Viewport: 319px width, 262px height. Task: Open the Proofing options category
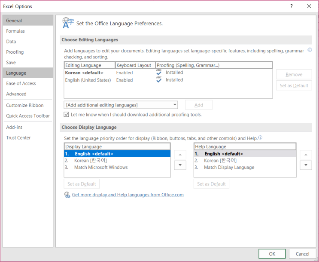pos(15,52)
